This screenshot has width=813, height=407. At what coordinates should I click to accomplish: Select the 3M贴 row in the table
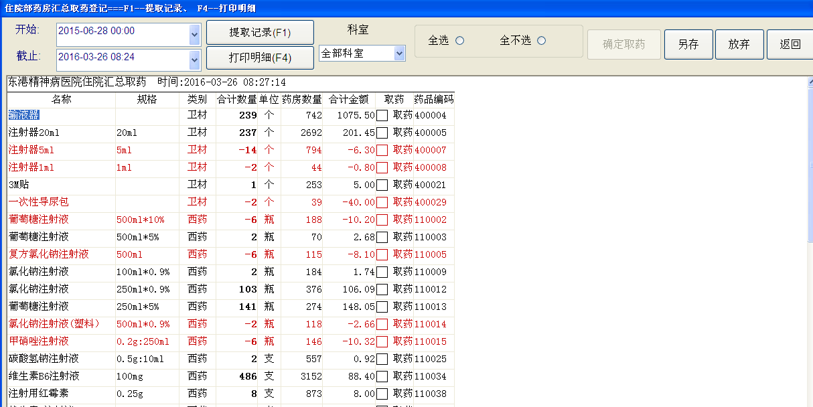[60, 184]
